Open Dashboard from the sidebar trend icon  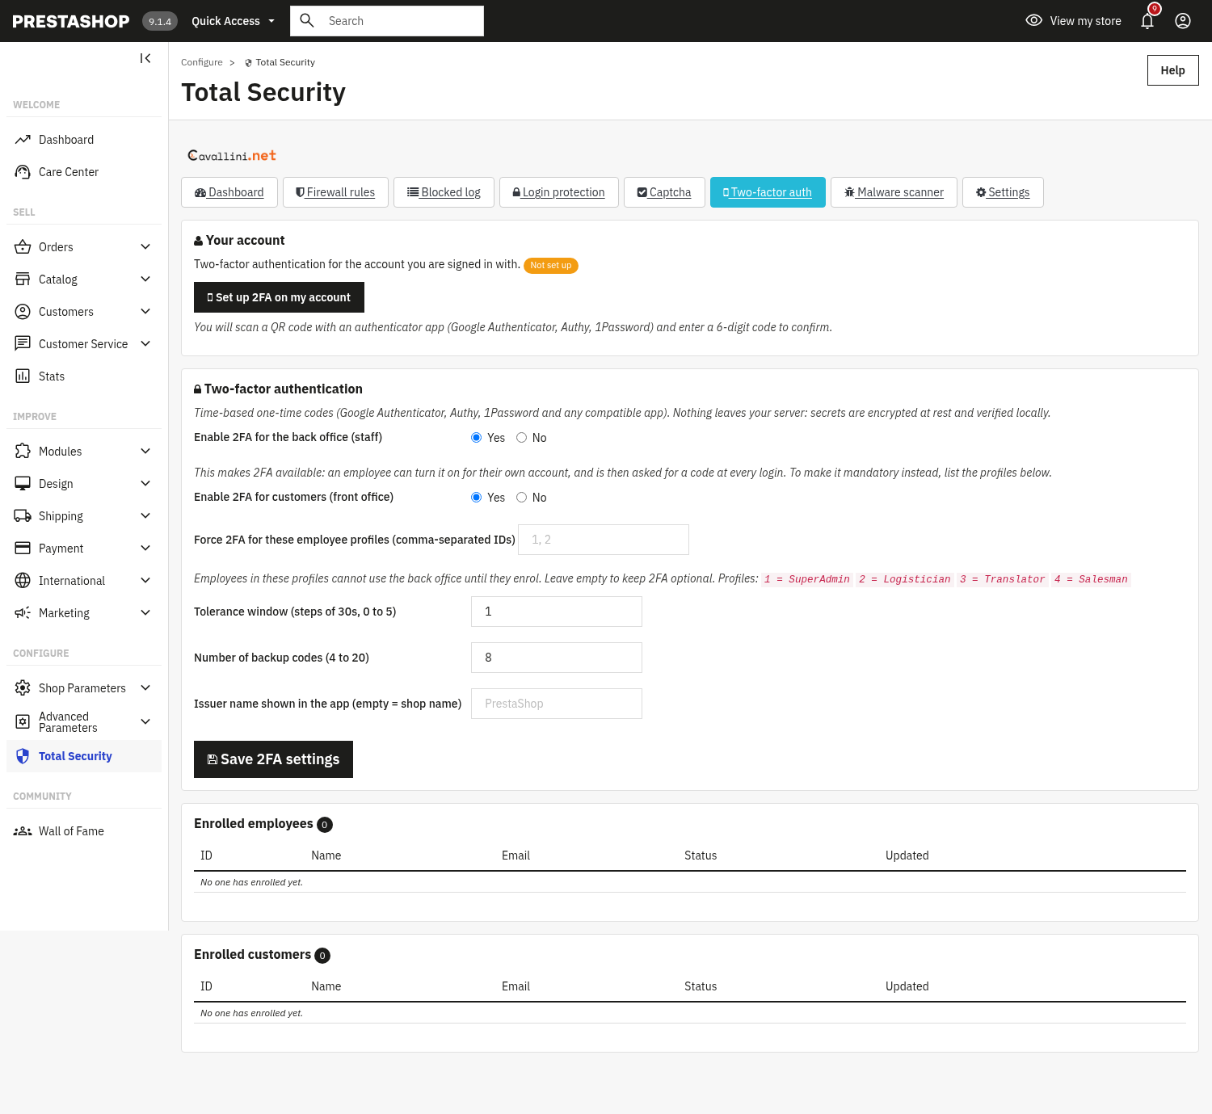(23, 140)
